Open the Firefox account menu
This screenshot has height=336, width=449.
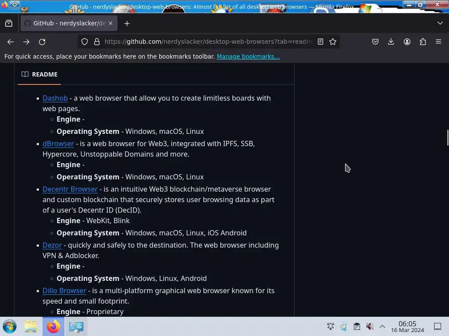point(407,42)
